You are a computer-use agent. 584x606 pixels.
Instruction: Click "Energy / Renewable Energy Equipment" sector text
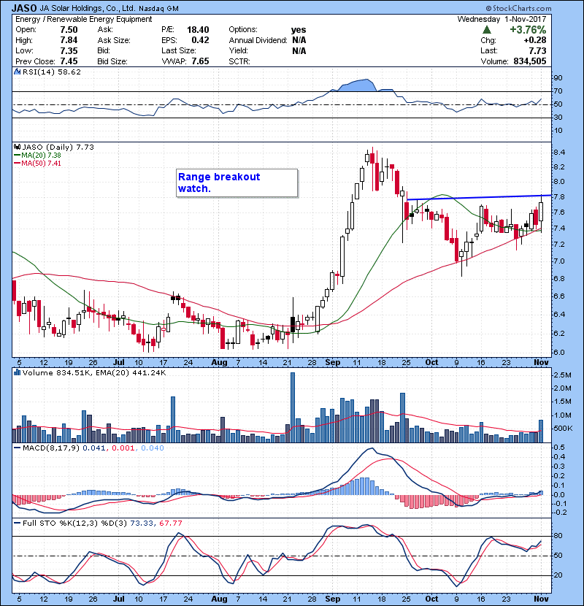click(x=84, y=19)
